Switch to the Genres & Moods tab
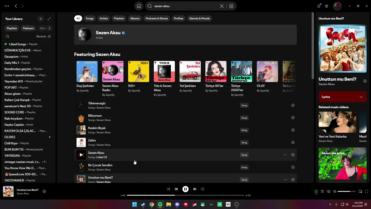The image size is (371, 209). click(199, 18)
